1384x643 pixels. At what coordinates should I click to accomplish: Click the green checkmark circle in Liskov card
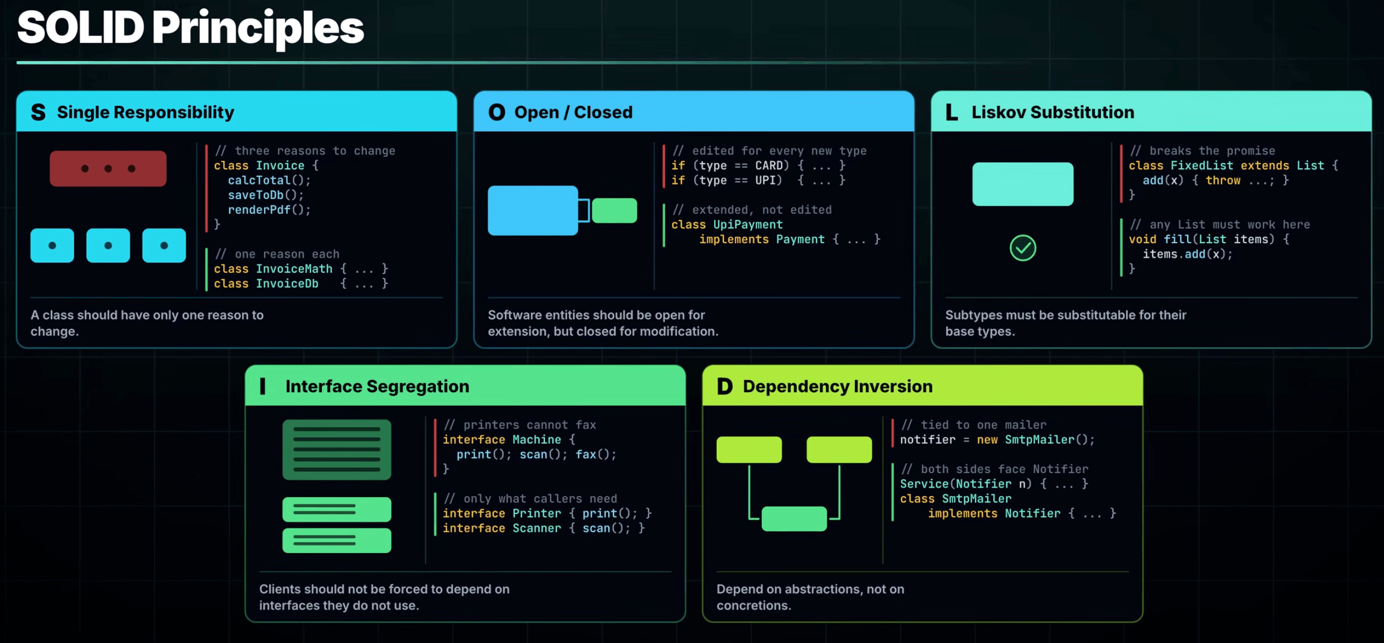coord(1023,248)
